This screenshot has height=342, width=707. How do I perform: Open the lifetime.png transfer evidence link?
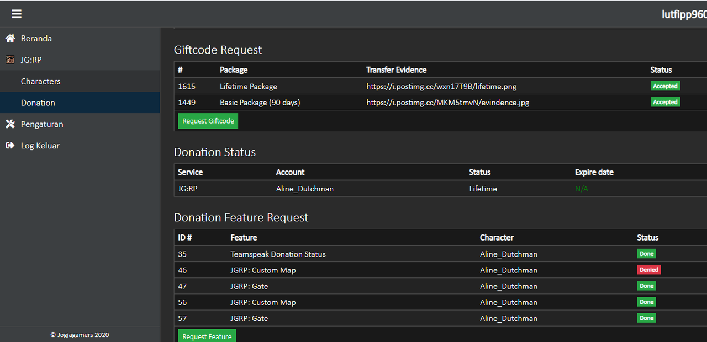coord(441,87)
